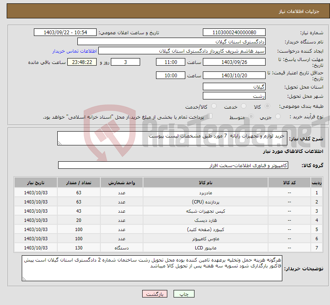
Task: Click the نام کالا column header
Action: pyautogui.click(x=205, y=183)
